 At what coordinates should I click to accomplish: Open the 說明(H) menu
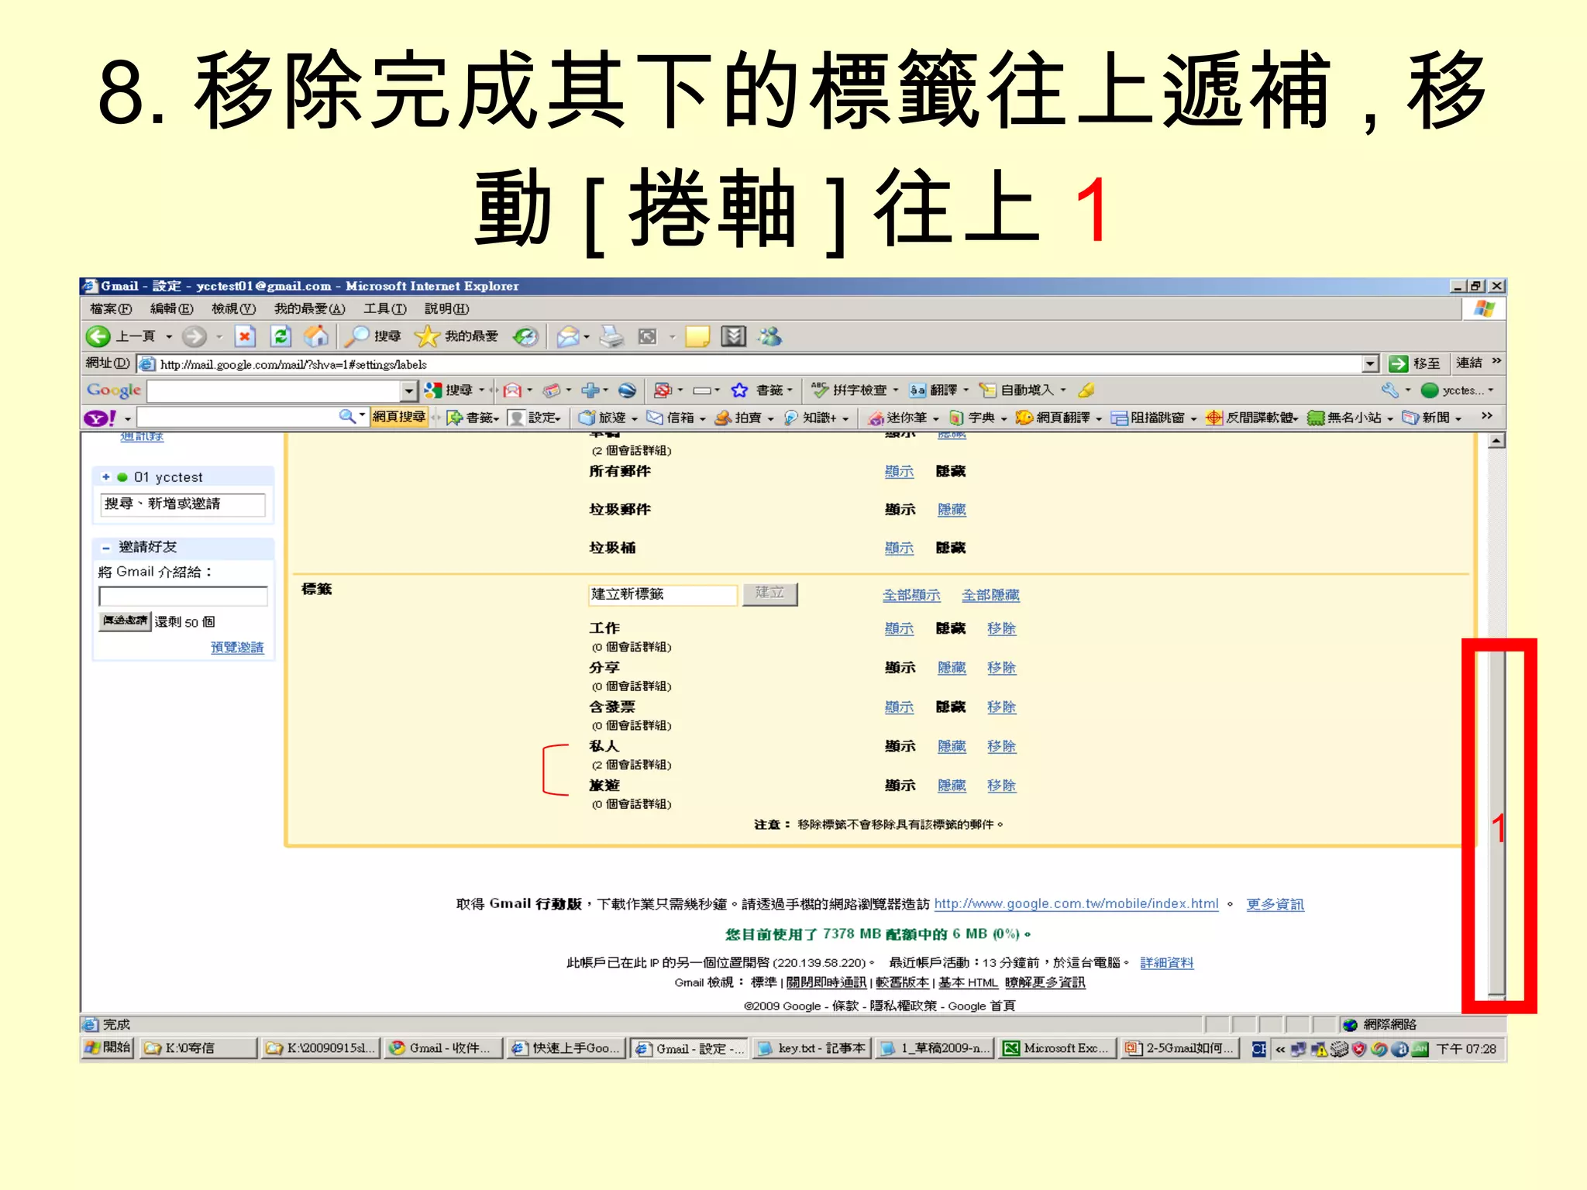click(x=446, y=308)
